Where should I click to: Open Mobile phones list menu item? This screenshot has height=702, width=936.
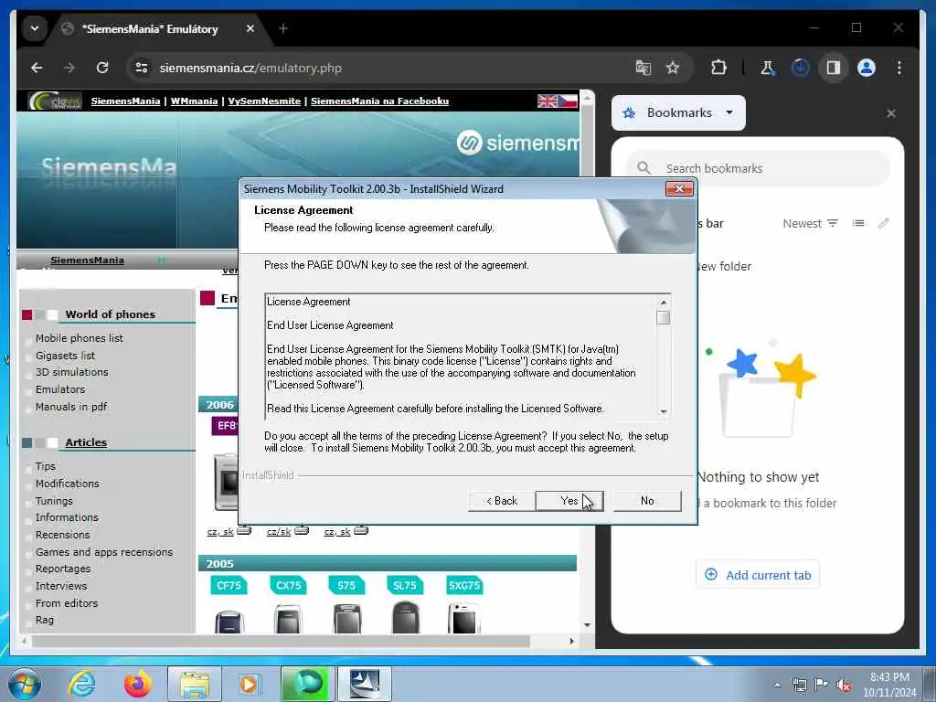[80, 338]
